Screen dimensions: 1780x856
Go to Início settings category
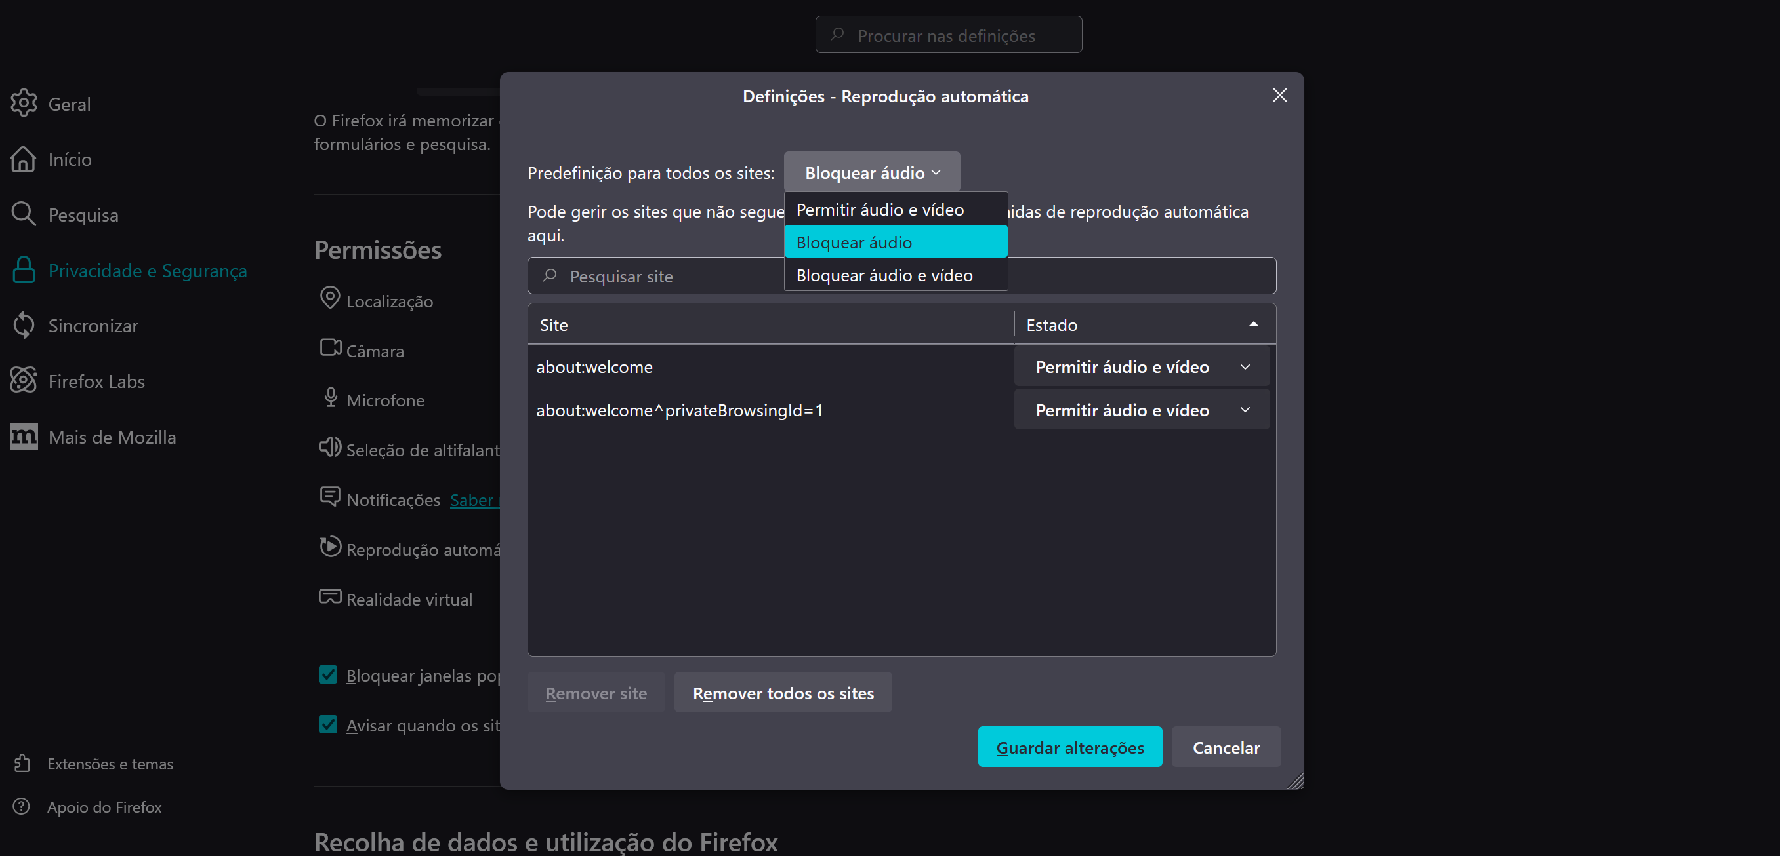[70, 159]
